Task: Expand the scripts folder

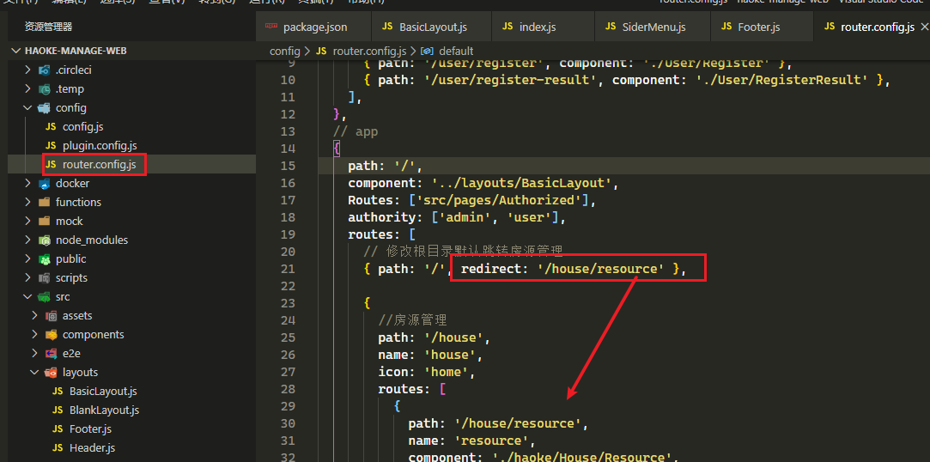Action: [x=27, y=278]
